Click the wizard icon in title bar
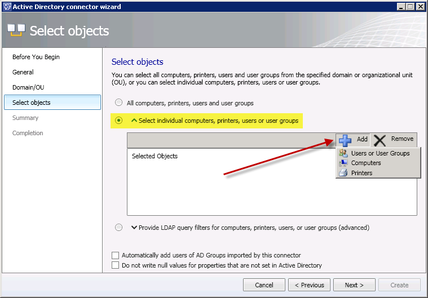Viewport: 428px width, 298px height. click(6, 6)
